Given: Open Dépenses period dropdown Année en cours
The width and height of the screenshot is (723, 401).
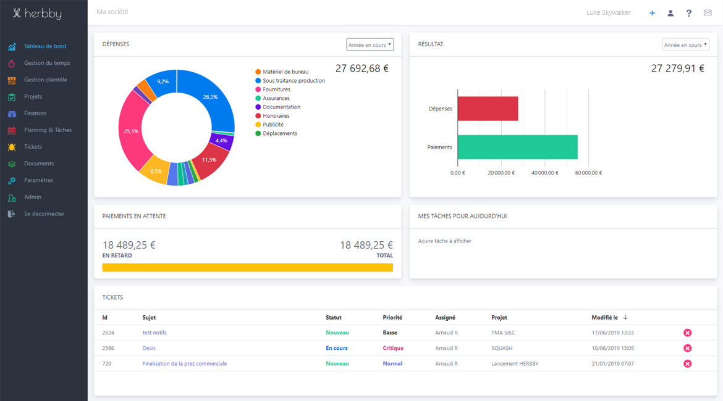Looking at the screenshot, I should coord(370,44).
